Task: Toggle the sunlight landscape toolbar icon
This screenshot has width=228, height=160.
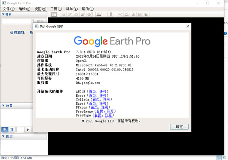Action: [99, 14]
